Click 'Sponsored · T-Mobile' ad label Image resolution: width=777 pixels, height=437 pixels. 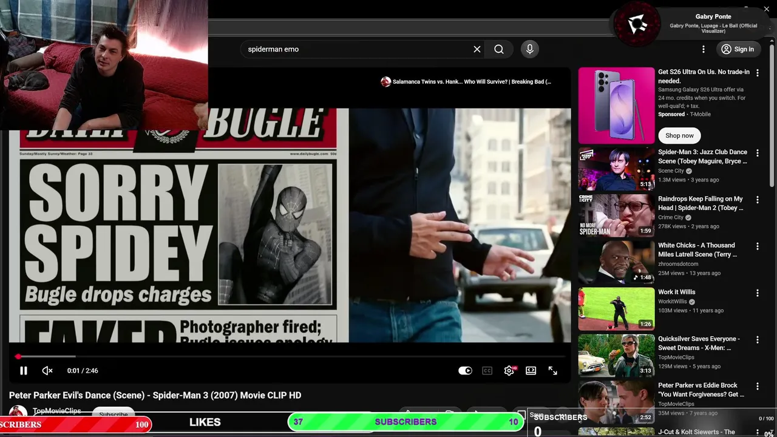click(684, 114)
